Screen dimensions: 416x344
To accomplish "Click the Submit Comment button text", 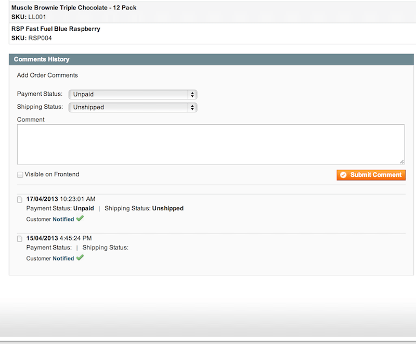I will coord(375,175).
